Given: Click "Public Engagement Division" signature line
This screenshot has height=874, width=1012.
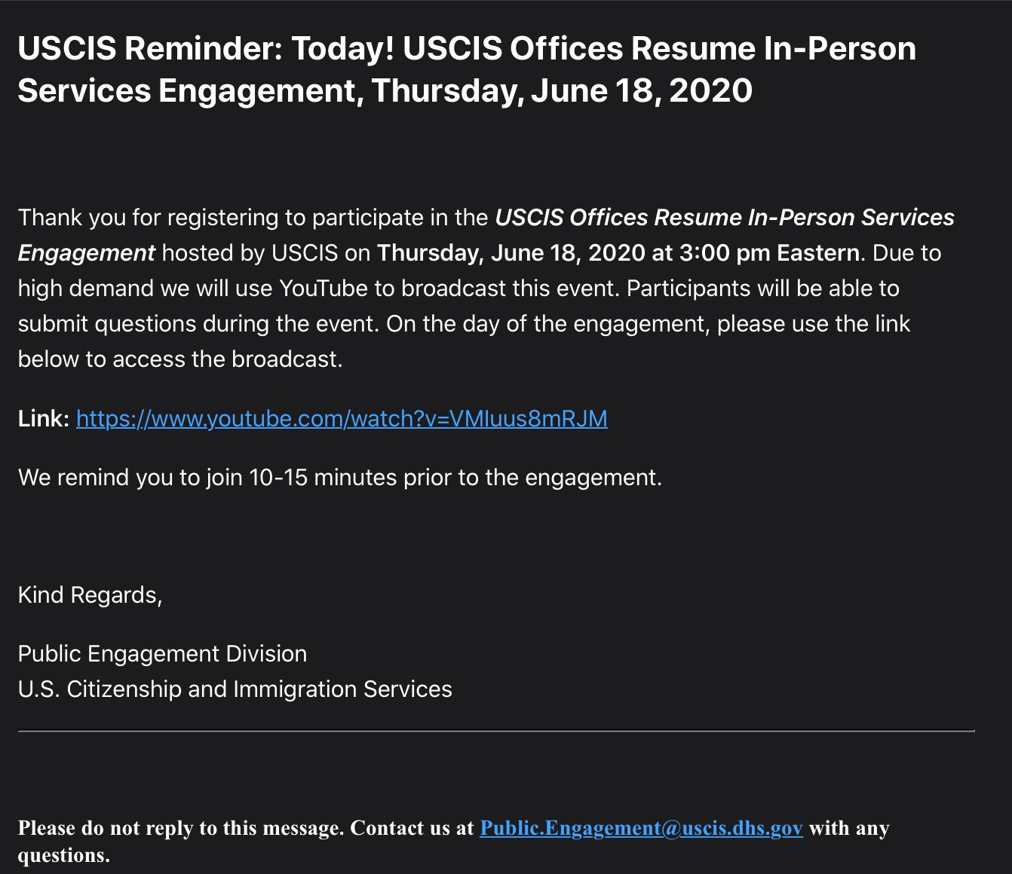Looking at the screenshot, I should tap(162, 653).
